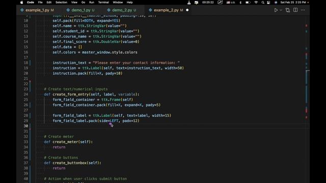Click the create_meter function name
The height and width of the screenshot is (183, 326).
65,142
